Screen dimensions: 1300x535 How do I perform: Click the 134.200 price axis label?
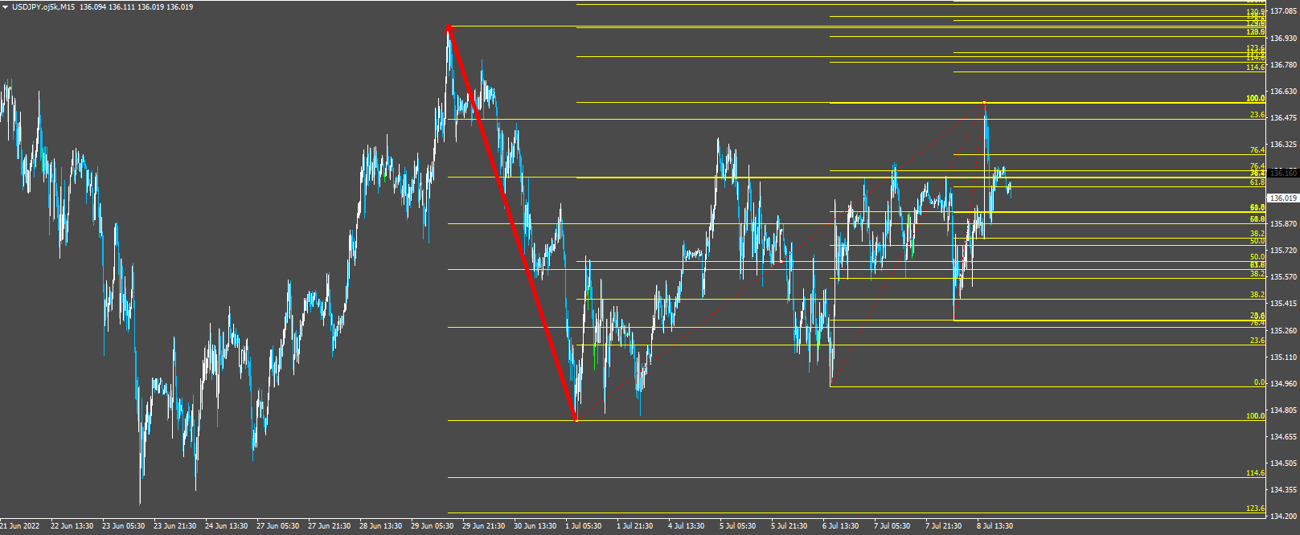(1283, 517)
